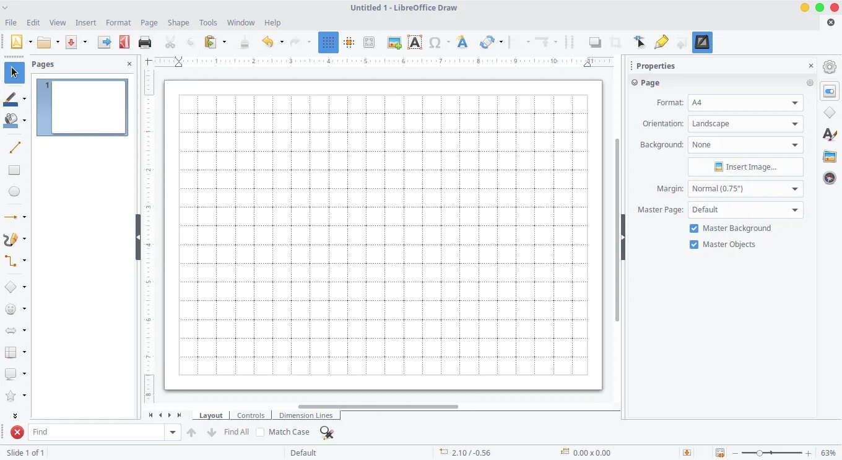Screen dimensions: 842x460
Task: Open the Background None dropdown
Action: [x=745, y=145]
